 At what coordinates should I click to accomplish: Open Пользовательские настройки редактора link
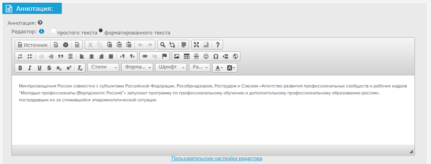coord(217,159)
